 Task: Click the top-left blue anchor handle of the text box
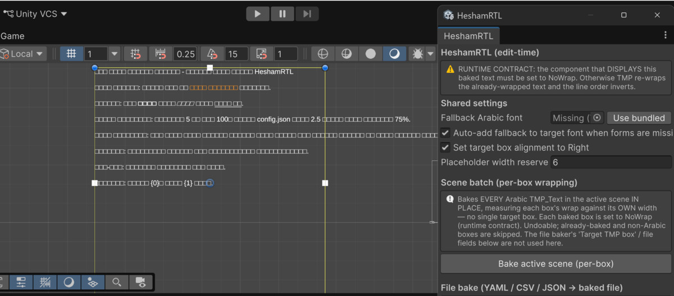click(94, 68)
